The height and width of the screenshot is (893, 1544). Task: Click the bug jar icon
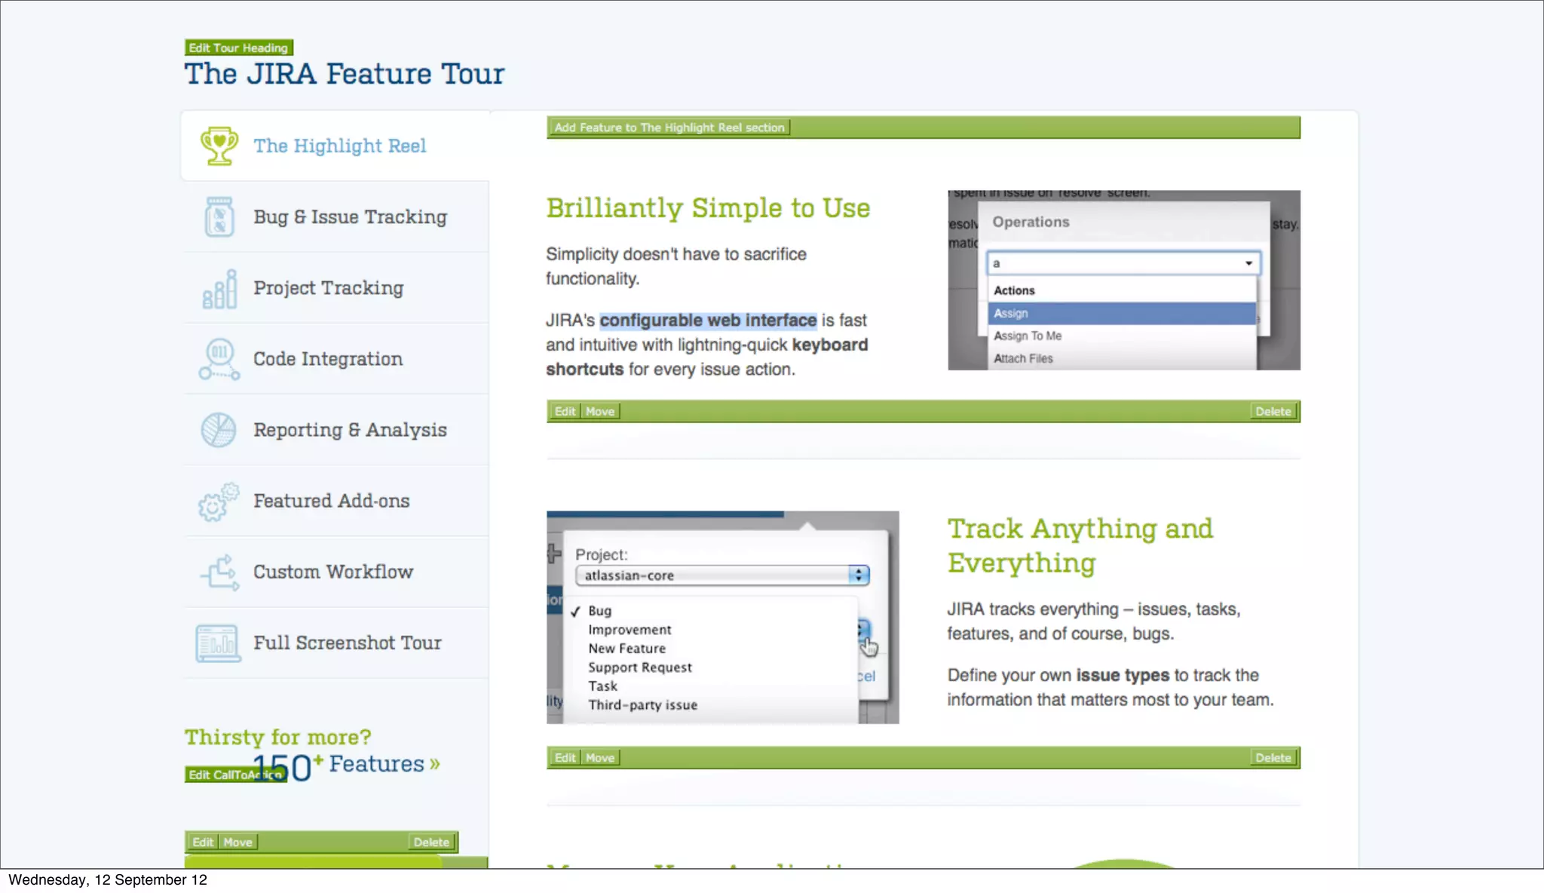click(219, 217)
